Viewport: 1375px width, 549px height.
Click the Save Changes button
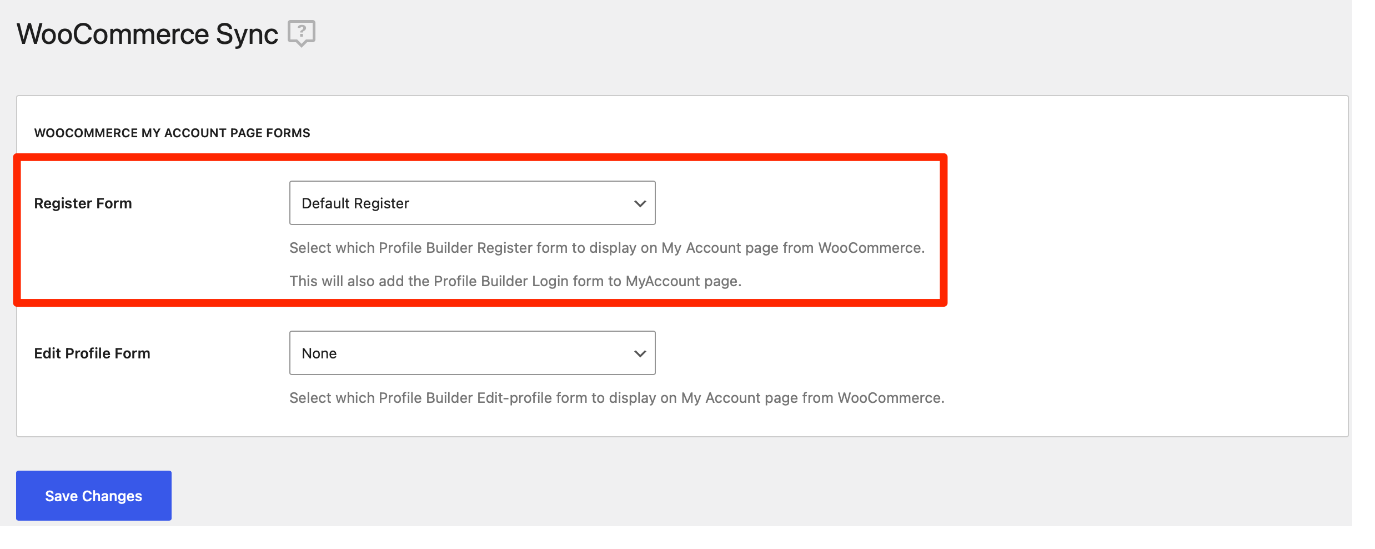pos(94,496)
